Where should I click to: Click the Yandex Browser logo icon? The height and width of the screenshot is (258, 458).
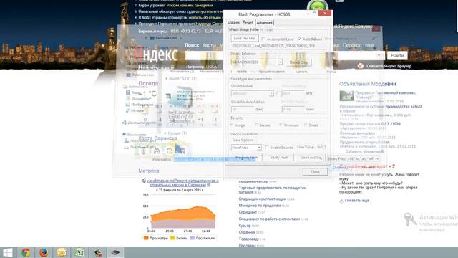(x=361, y=66)
